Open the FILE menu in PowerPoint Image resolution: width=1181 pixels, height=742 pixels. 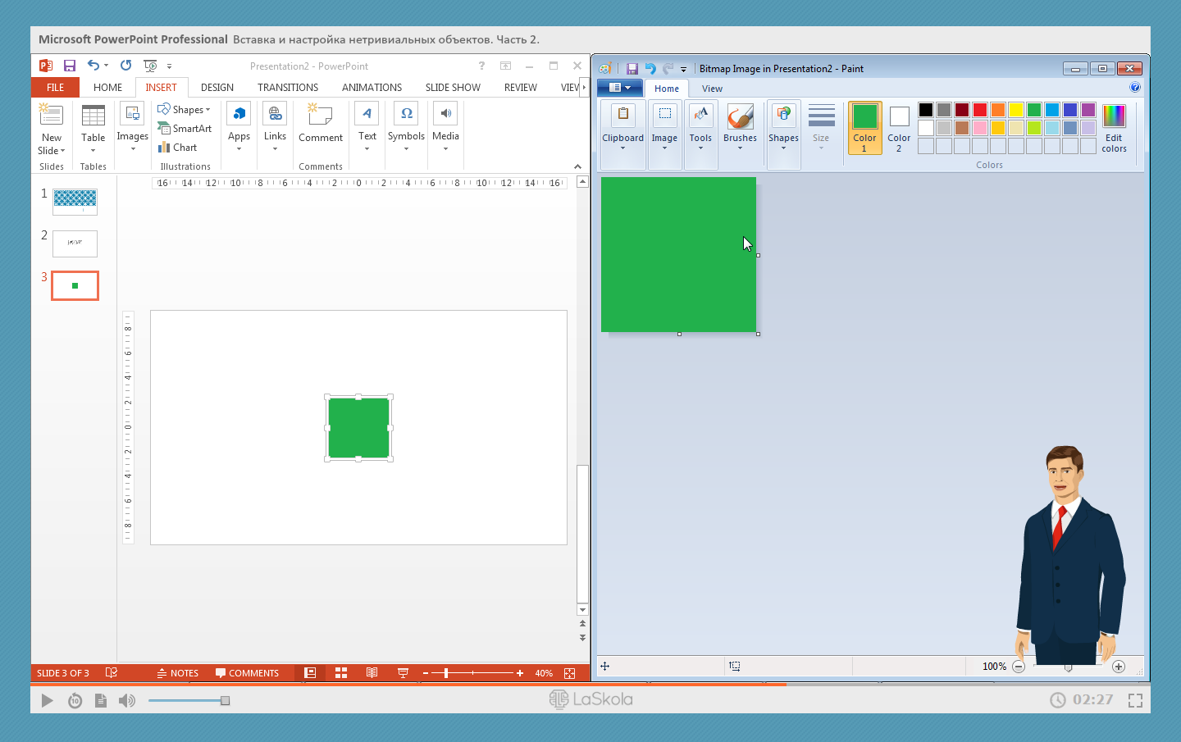click(55, 88)
